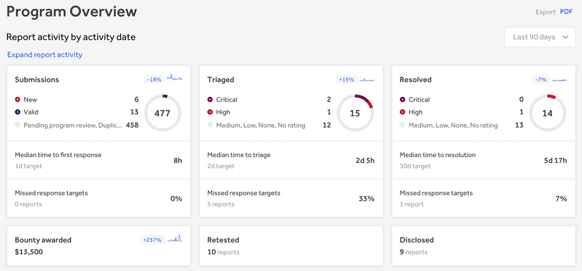The width and height of the screenshot is (582, 271).
Task: Click the Resolved donut chart showing 14
Action: tap(547, 113)
